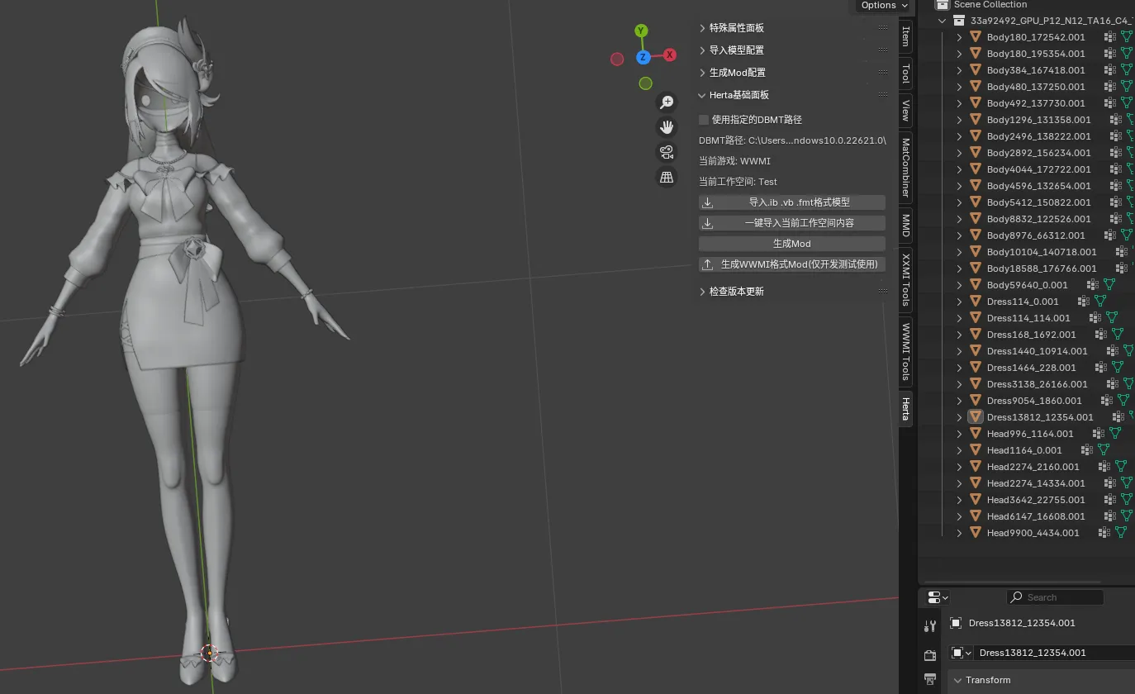The height and width of the screenshot is (694, 1135).
Task: Open the XXMI Tools sidebar tab
Action: click(x=906, y=279)
